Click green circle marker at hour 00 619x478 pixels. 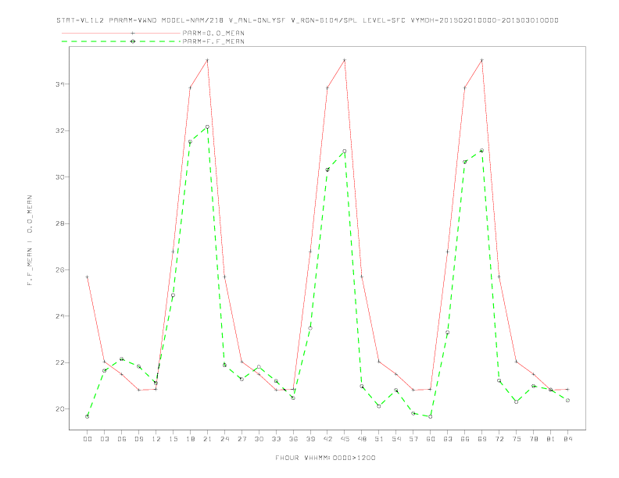point(88,416)
